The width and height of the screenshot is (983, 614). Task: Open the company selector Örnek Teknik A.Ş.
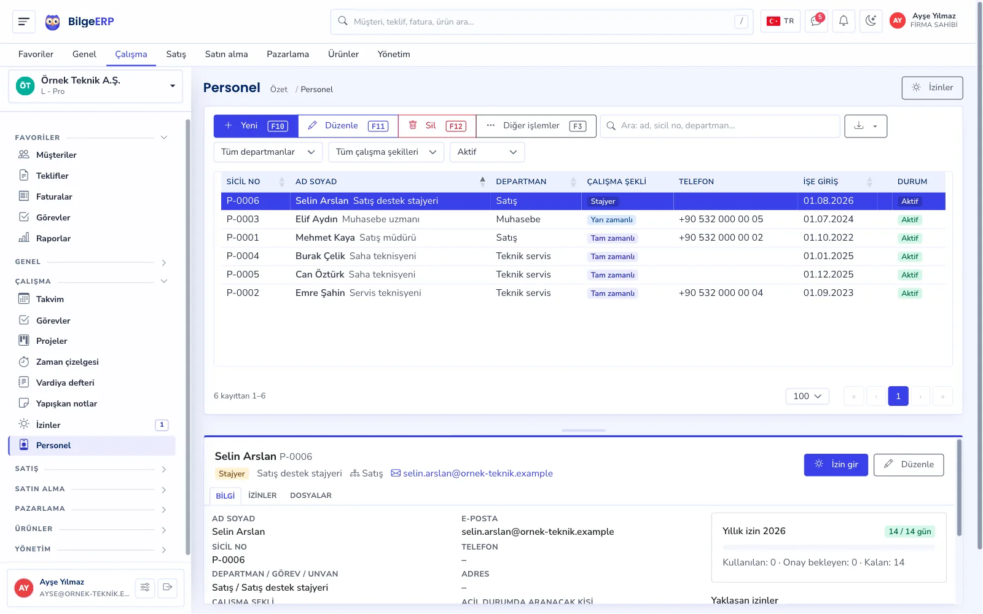[x=96, y=85]
